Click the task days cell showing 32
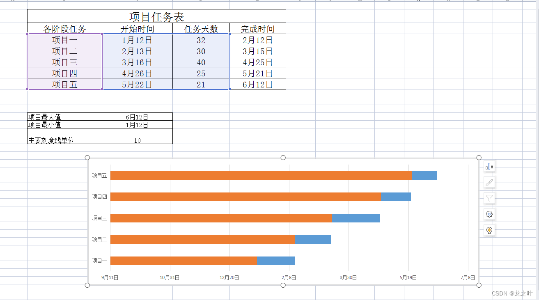Image resolution: width=539 pixels, height=300 pixels. coord(201,40)
